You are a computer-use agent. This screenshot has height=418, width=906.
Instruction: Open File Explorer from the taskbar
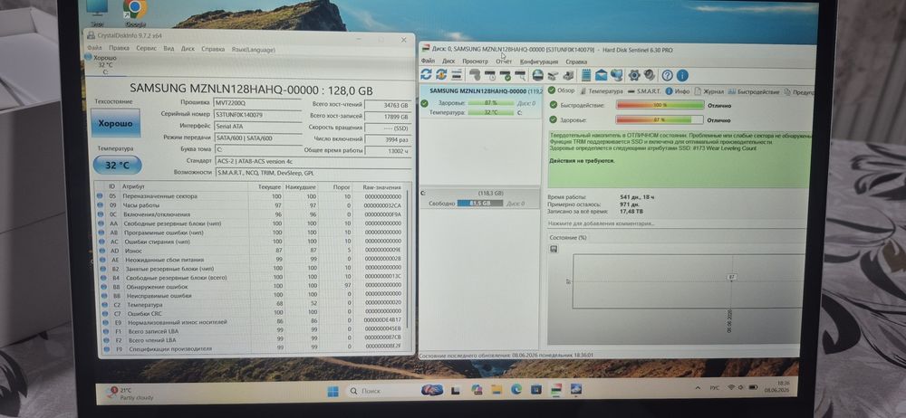[x=496, y=390]
